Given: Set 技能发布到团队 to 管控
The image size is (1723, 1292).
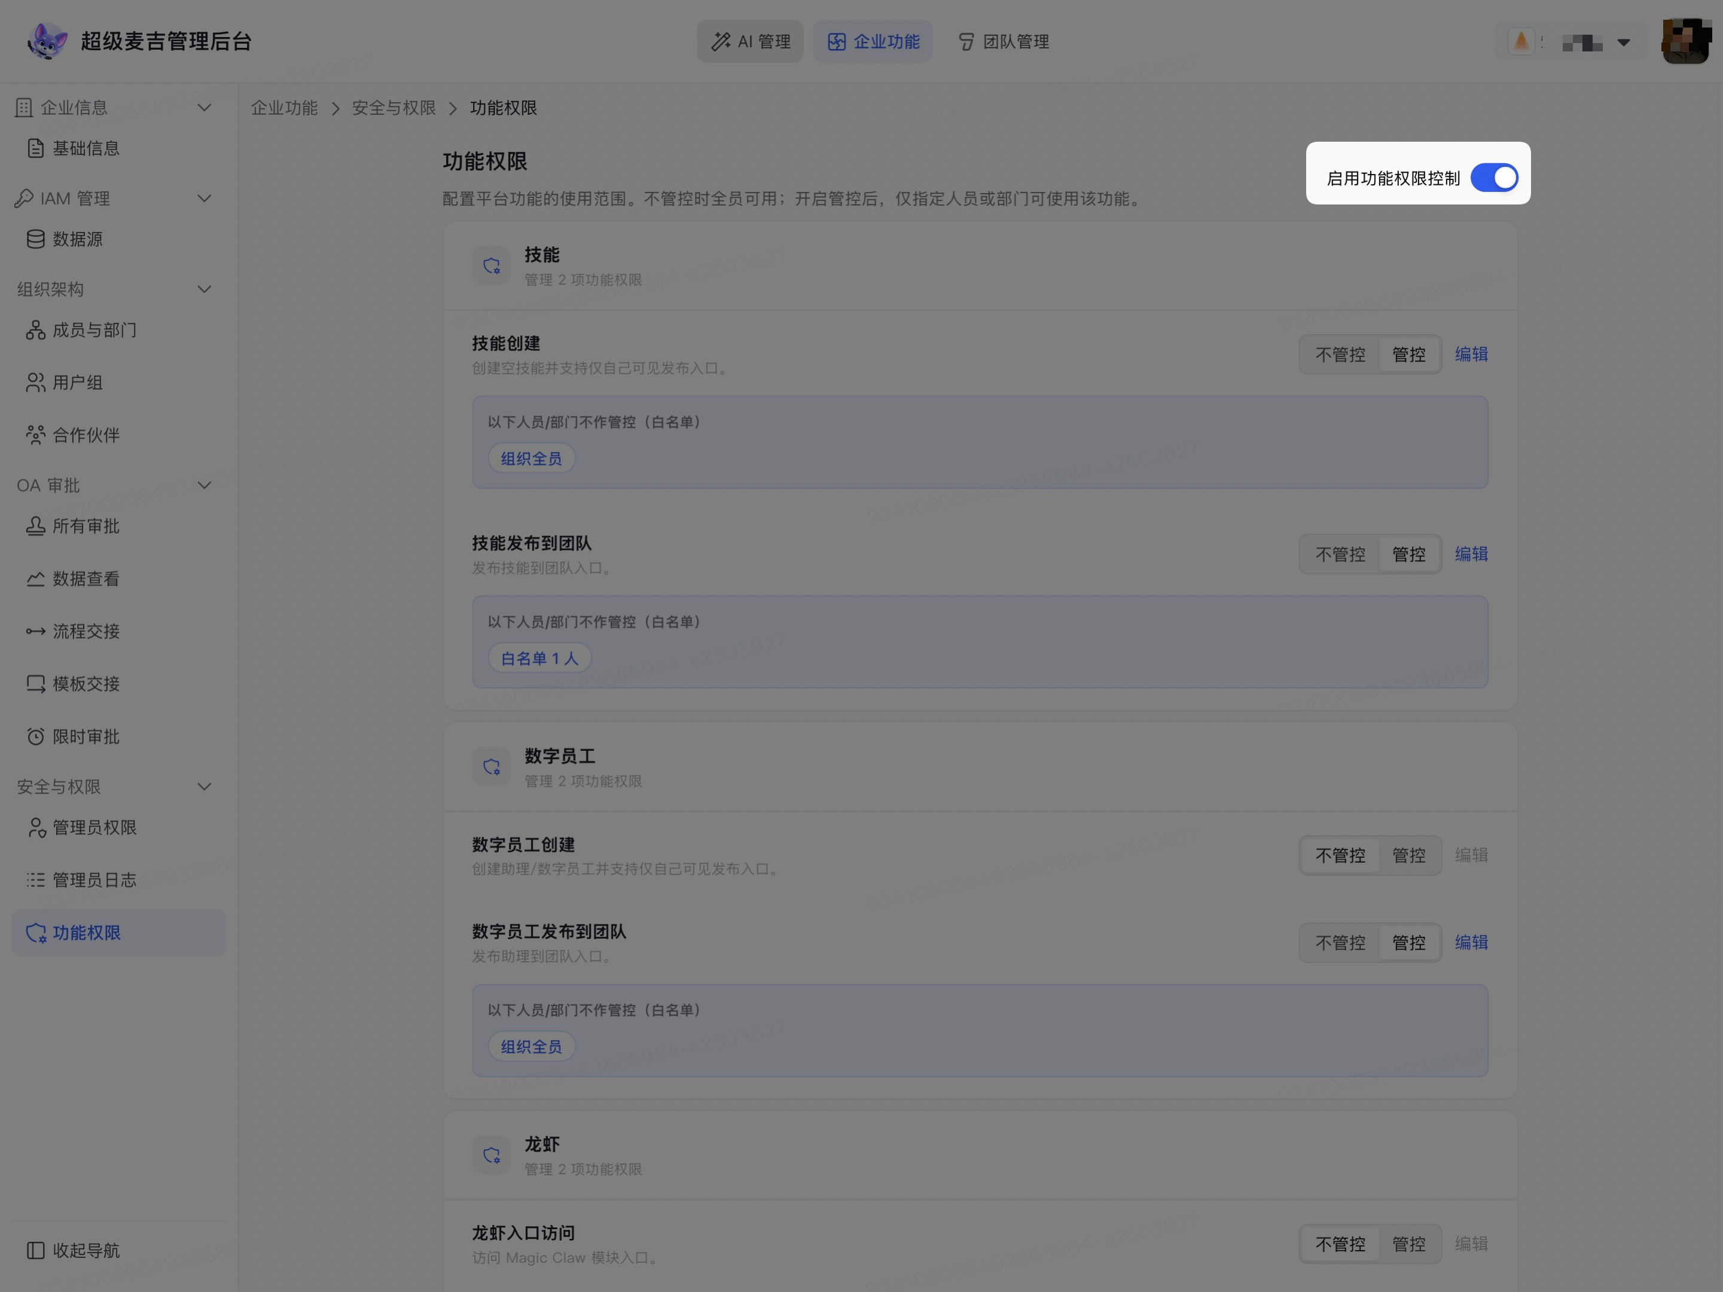Looking at the screenshot, I should 1408,554.
